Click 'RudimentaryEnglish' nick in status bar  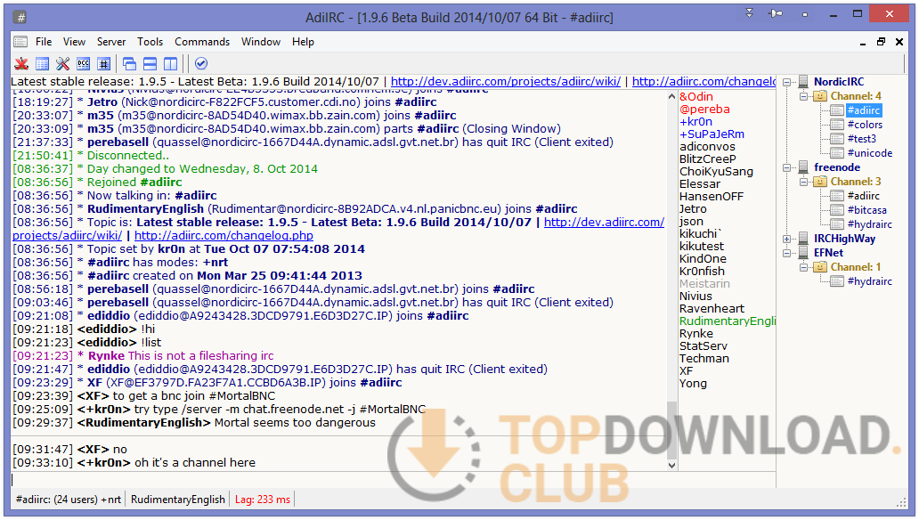click(x=177, y=500)
